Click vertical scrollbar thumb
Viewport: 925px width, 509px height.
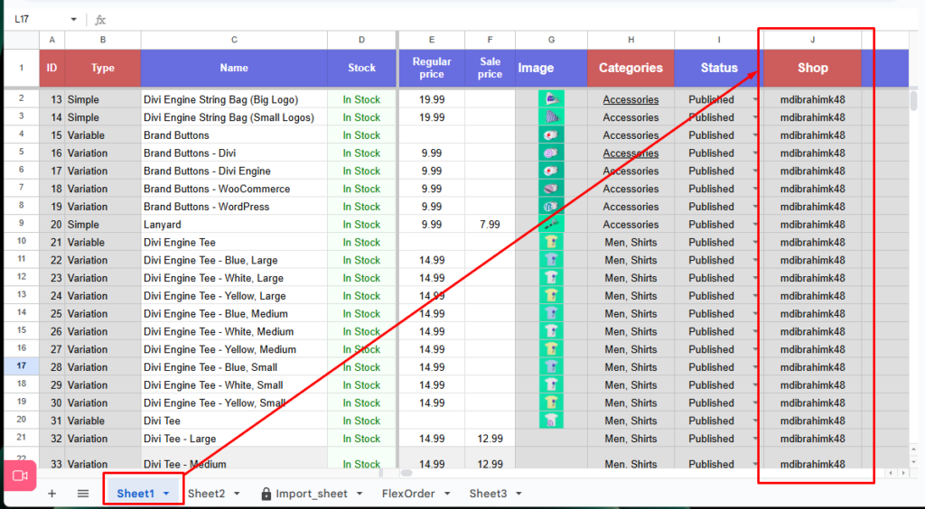[914, 100]
